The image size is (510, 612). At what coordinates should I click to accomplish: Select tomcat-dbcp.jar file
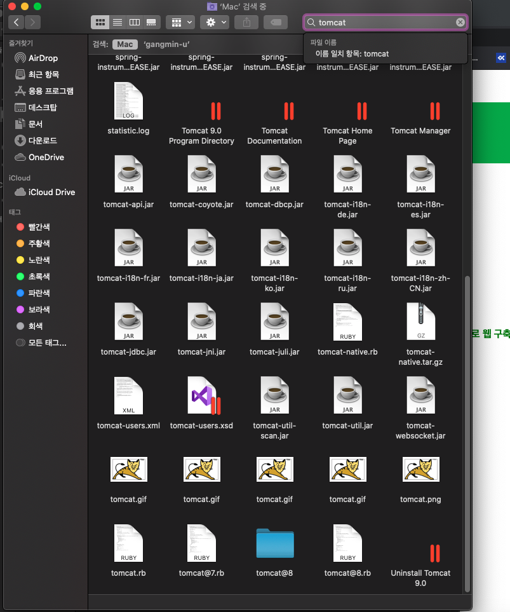(x=275, y=174)
